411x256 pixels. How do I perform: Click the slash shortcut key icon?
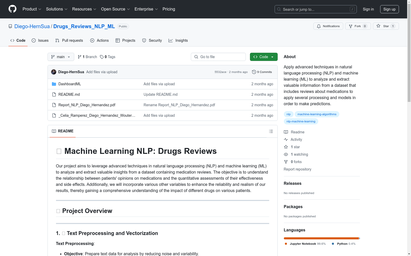352,9
